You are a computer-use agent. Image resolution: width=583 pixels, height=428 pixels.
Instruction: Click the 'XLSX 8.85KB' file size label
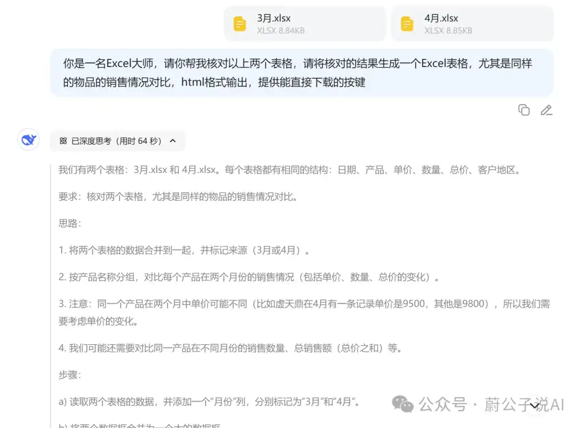point(449,31)
